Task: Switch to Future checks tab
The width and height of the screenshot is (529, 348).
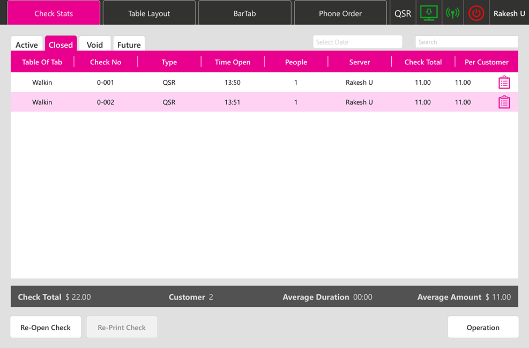Action: pos(129,45)
